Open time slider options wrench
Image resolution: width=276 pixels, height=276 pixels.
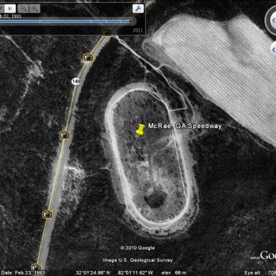coord(138,9)
